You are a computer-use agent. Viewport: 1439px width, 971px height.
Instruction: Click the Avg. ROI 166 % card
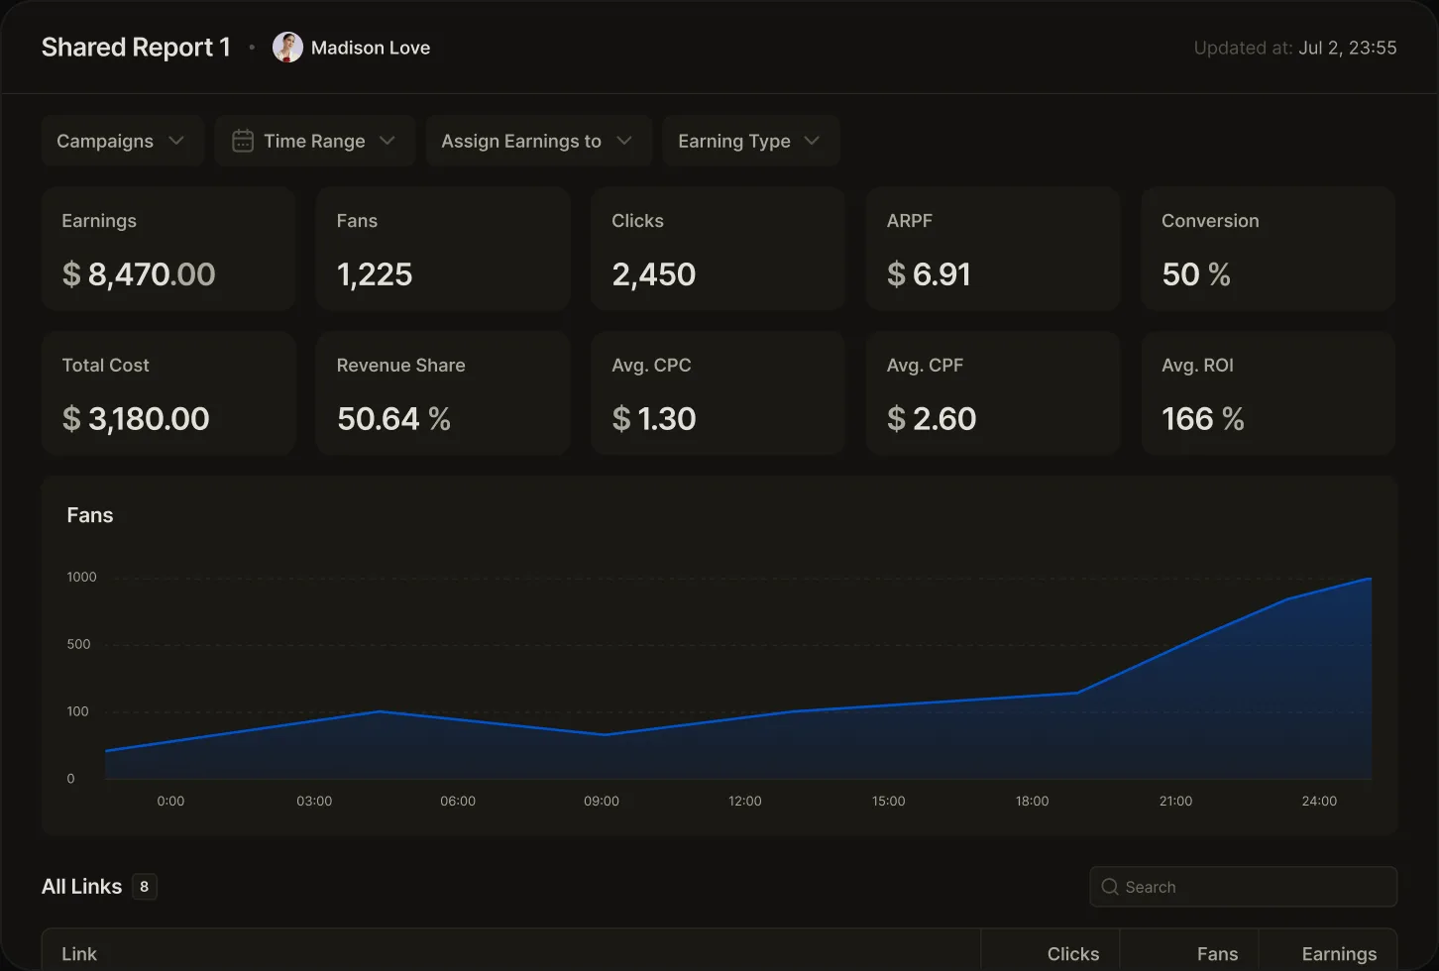1268,393
